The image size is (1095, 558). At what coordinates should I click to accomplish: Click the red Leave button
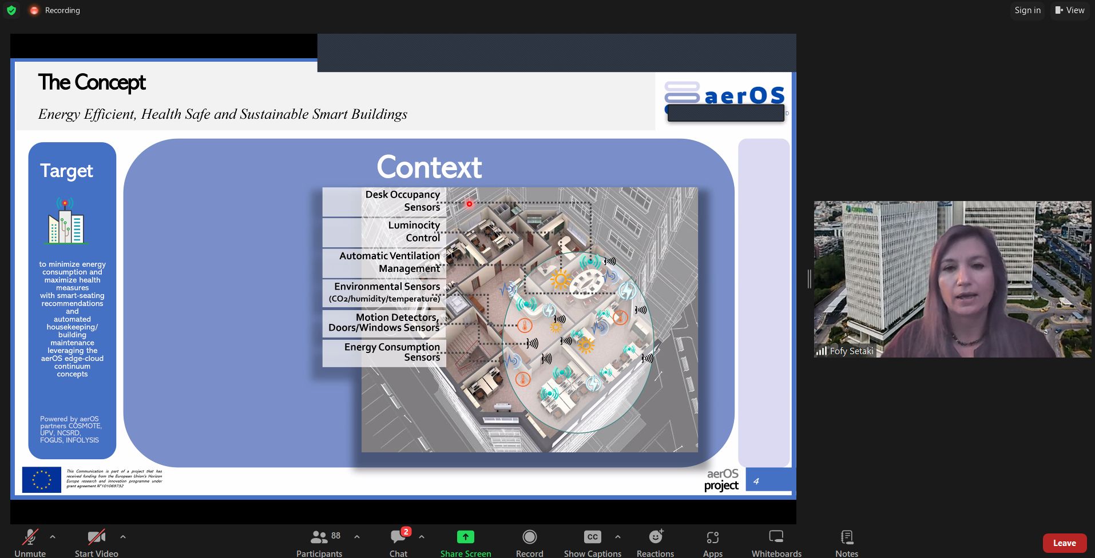click(x=1064, y=543)
